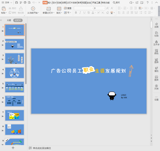This screenshot has height=151, width=160.
Task: Switch to the Developer Tools (开发工具) tab
Action: (96, 2)
